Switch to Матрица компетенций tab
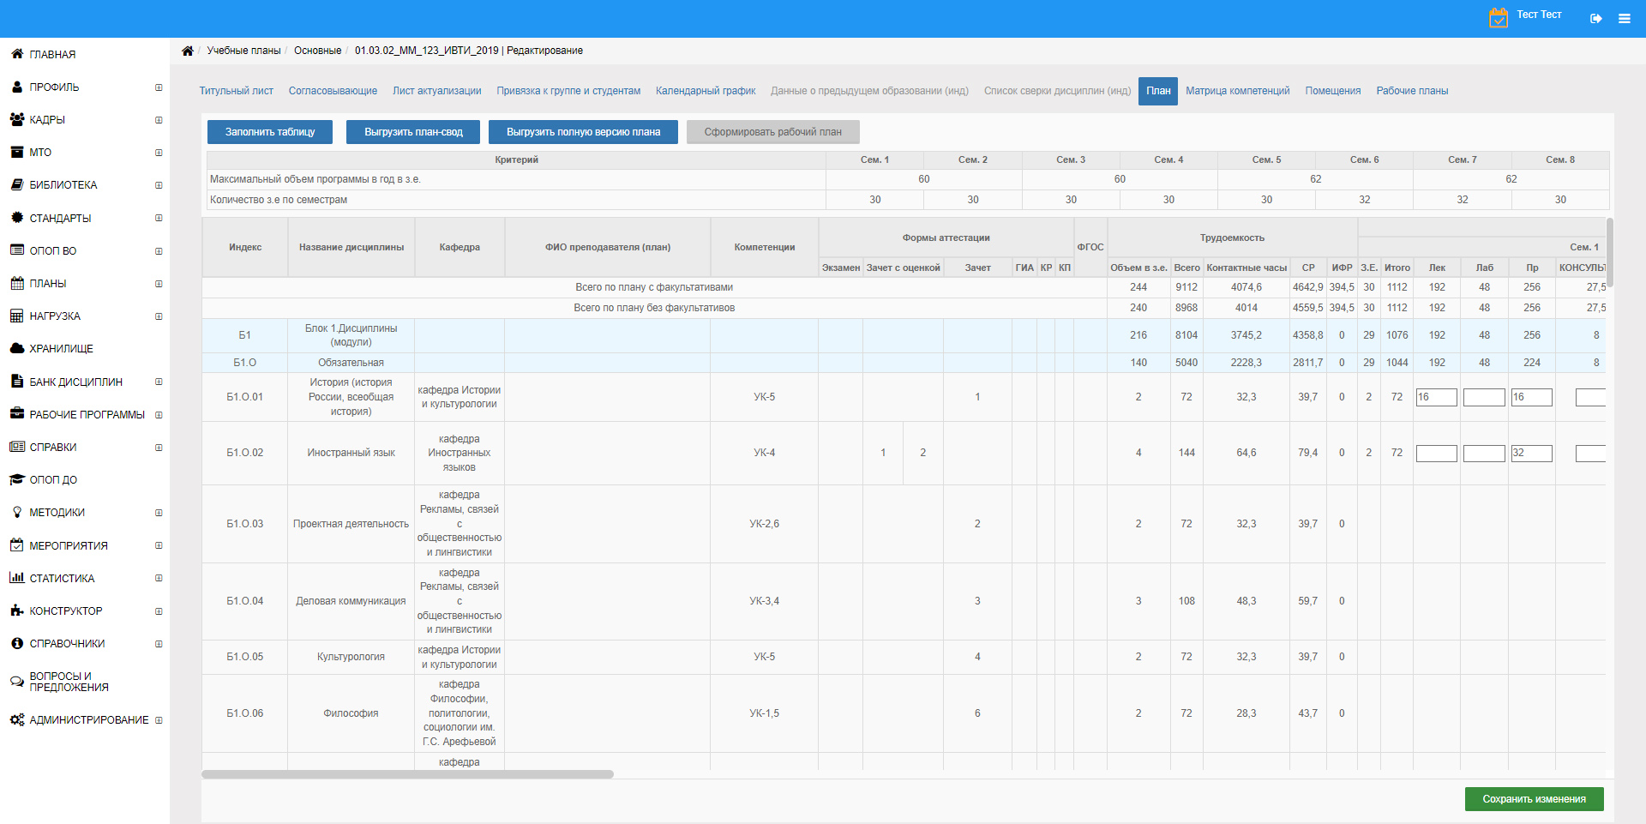 point(1237,91)
